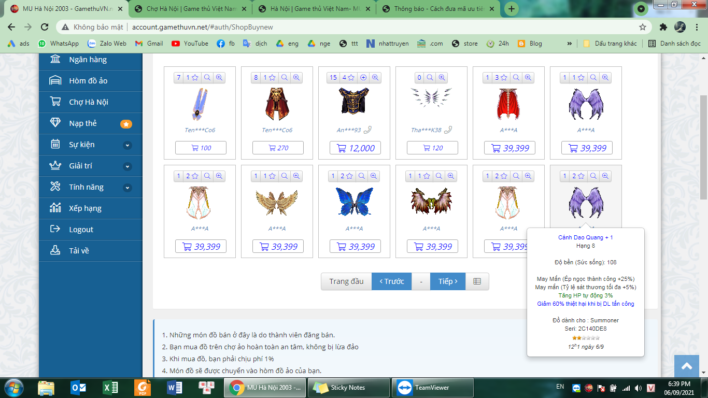This screenshot has width=708, height=398.
Task: Click the scroll-to-top arrow button
Action: [x=687, y=366]
